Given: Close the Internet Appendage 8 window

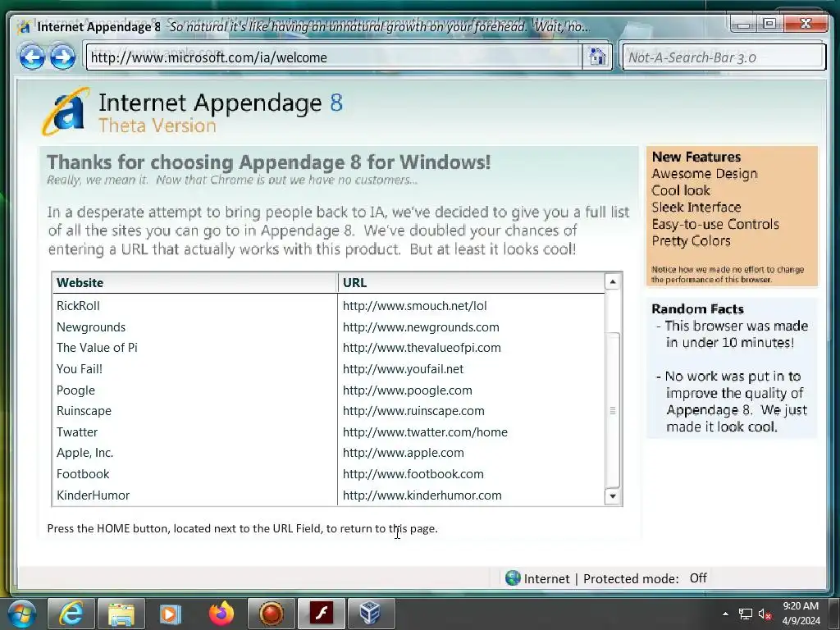Looking at the screenshot, I should [x=806, y=24].
